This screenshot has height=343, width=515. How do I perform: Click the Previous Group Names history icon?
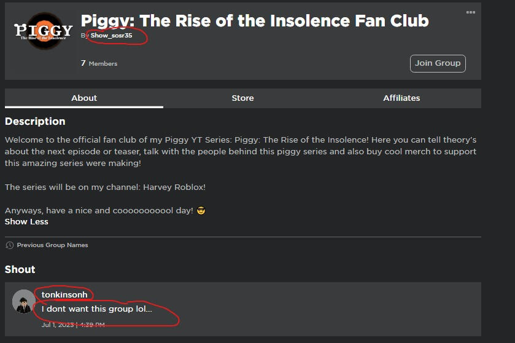coord(9,245)
